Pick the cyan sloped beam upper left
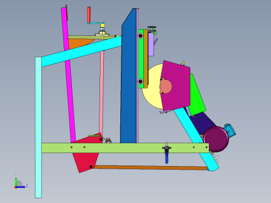 (x=81, y=51)
